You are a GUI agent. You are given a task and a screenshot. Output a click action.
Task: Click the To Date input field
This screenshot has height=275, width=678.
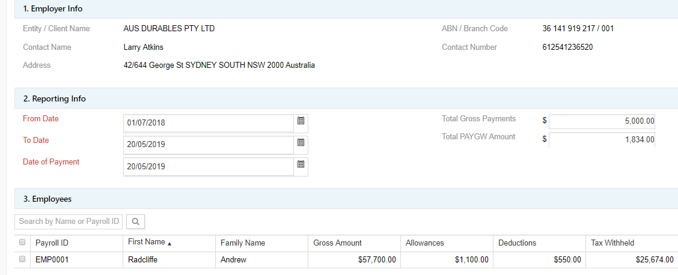pyautogui.click(x=208, y=145)
